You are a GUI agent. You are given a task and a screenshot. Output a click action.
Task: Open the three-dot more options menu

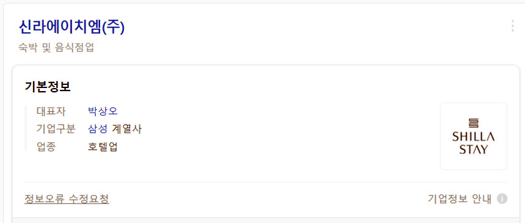512,26
